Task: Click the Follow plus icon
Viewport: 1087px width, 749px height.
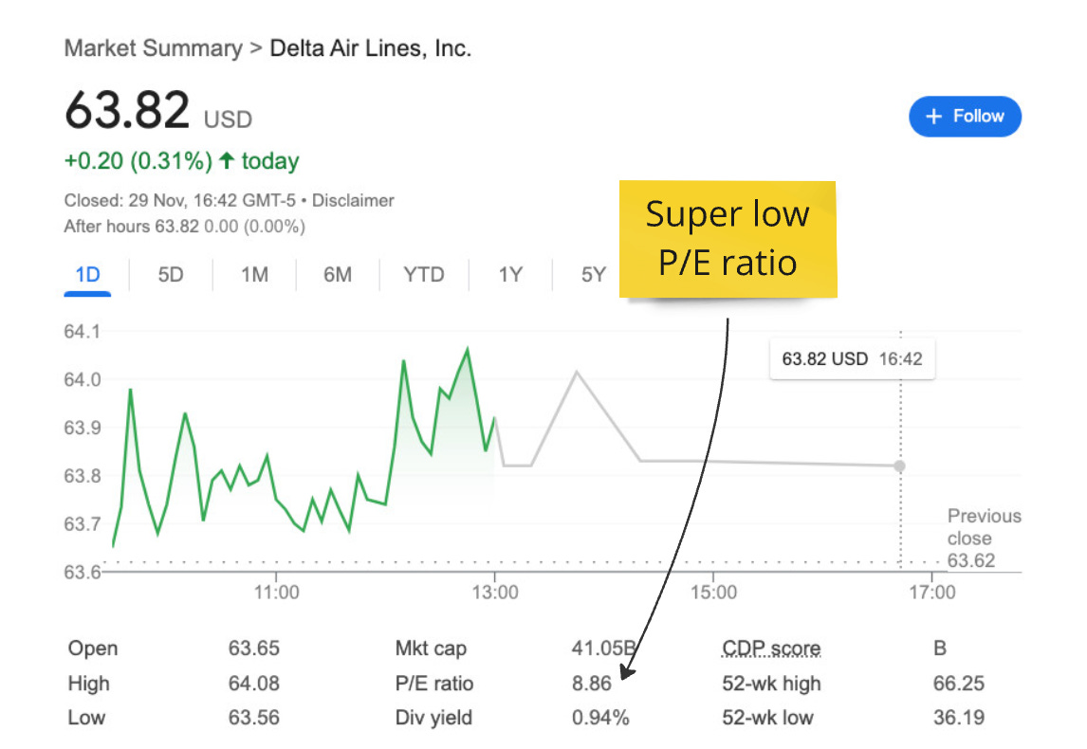Action: pos(934,116)
